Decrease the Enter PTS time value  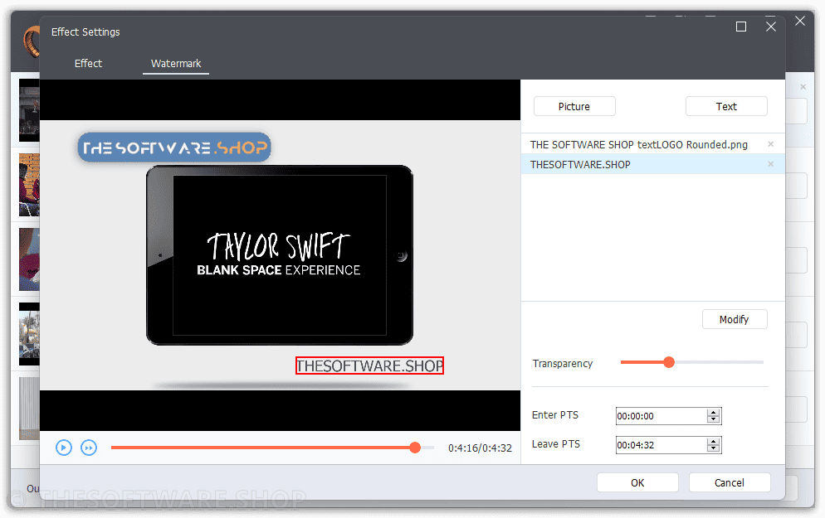point(714,419)
